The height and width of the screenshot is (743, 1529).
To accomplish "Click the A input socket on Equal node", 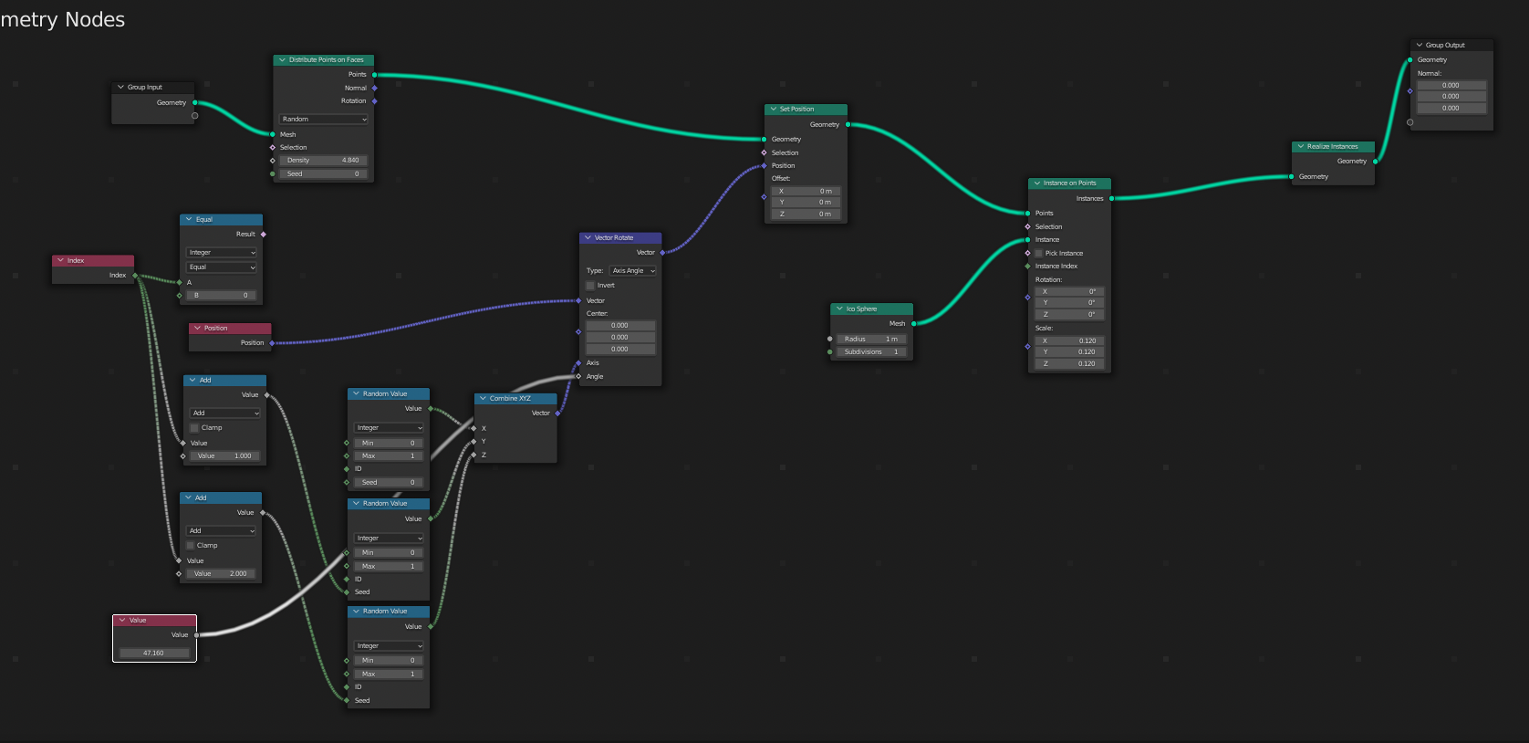I will pos(179,282).
